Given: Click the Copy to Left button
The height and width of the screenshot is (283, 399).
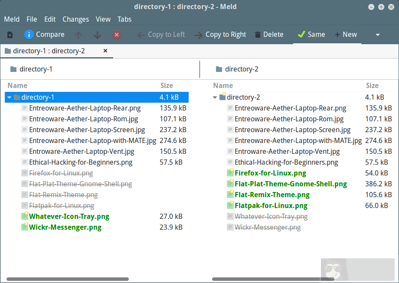Looking at the screenshot, I should [161, 35].
